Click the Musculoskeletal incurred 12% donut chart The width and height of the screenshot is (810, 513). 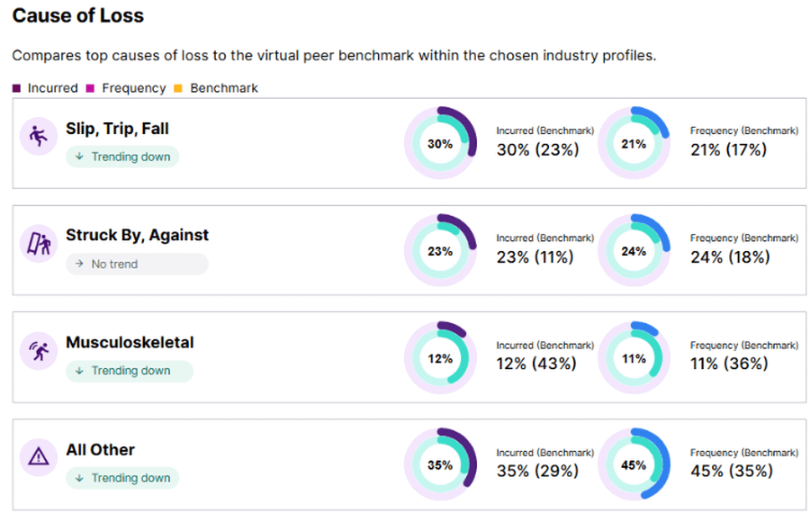tap(440, 358)
